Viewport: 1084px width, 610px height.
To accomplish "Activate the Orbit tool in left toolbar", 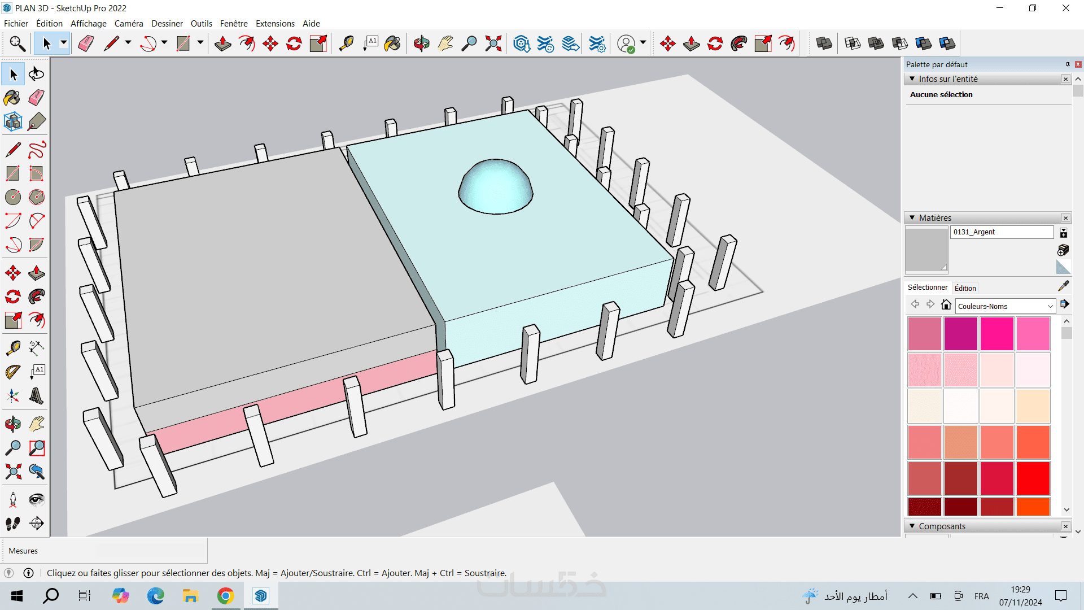I will [x=12, y=424].
